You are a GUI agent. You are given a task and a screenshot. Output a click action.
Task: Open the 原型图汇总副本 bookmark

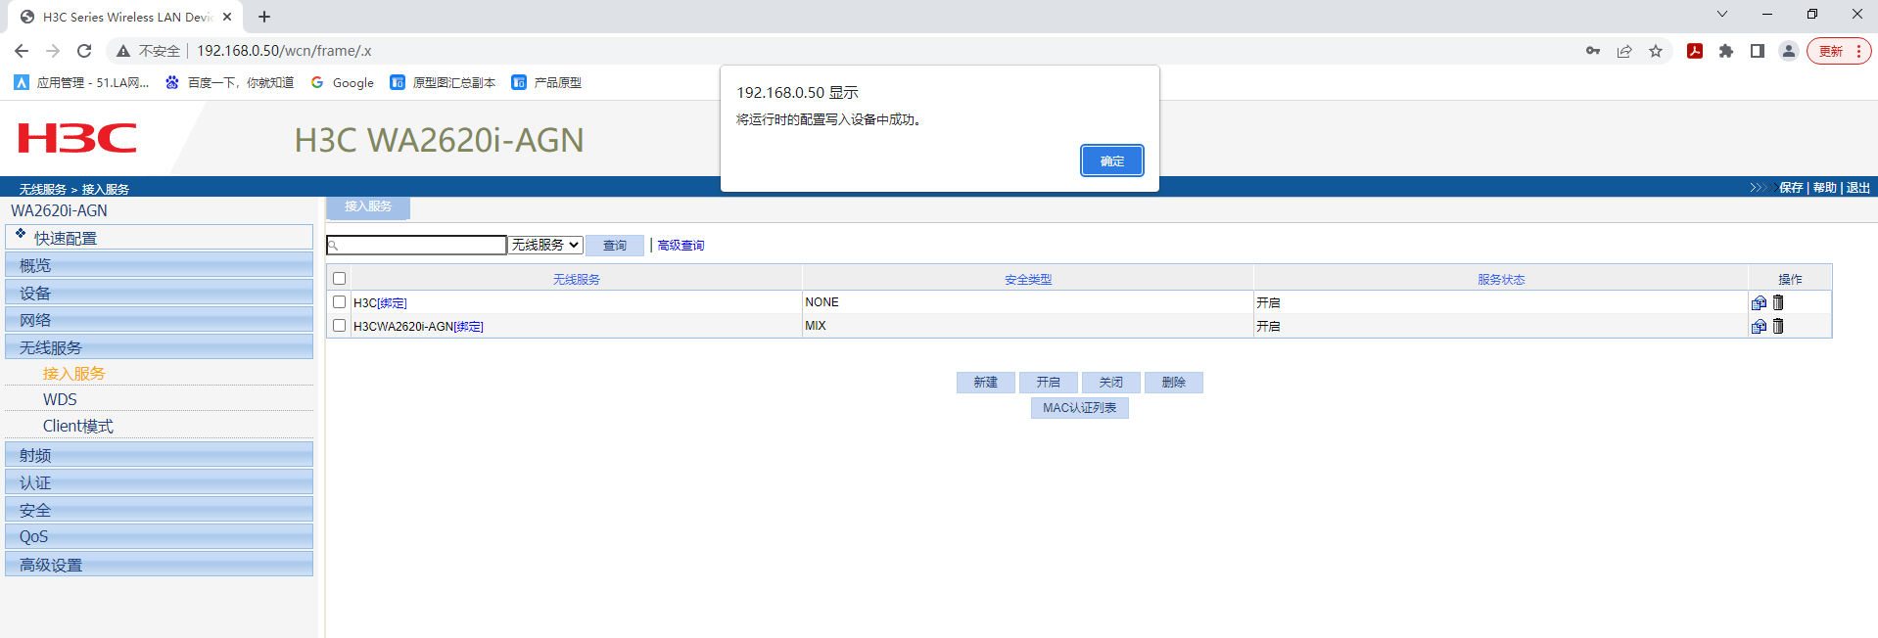pyautogui.click(x=443, y=82)
